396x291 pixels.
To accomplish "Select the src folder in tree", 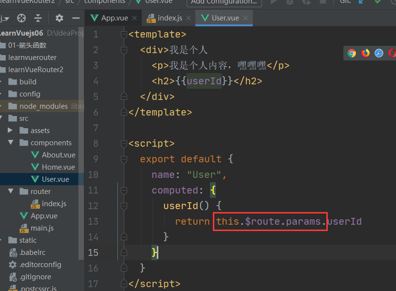I will click(x=24, y=118).
